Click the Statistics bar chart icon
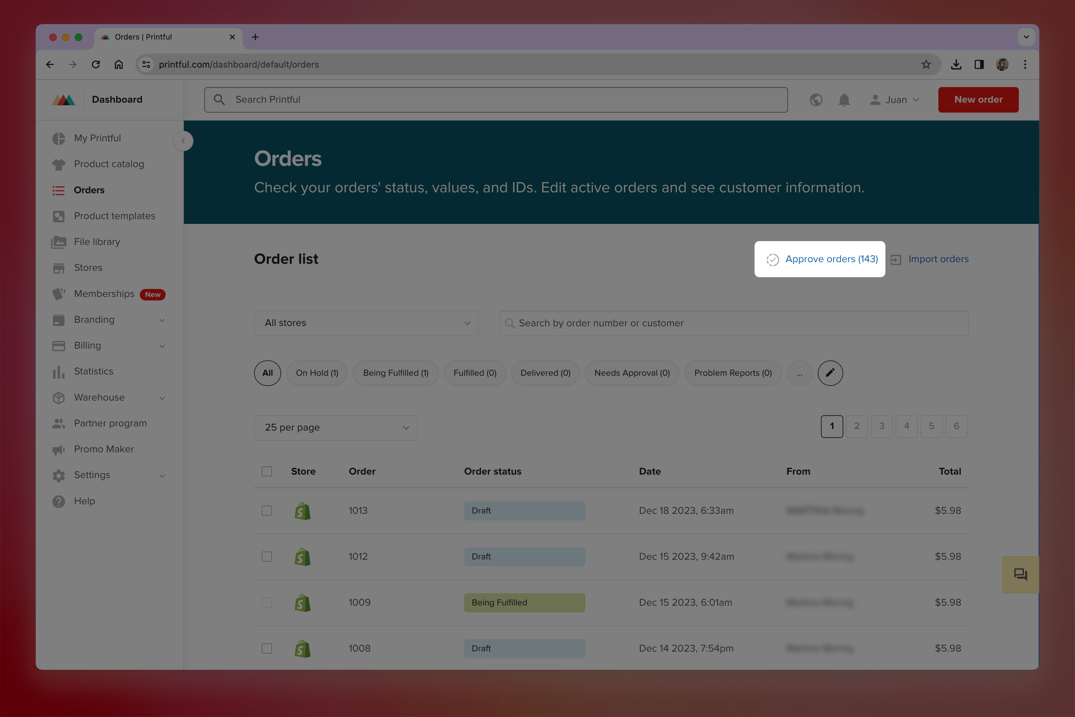 [x=59, y=372]
